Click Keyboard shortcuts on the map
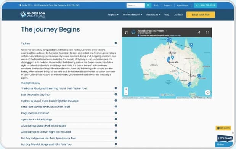The height and width of the screenshot is (149, 236). (183, 98)
